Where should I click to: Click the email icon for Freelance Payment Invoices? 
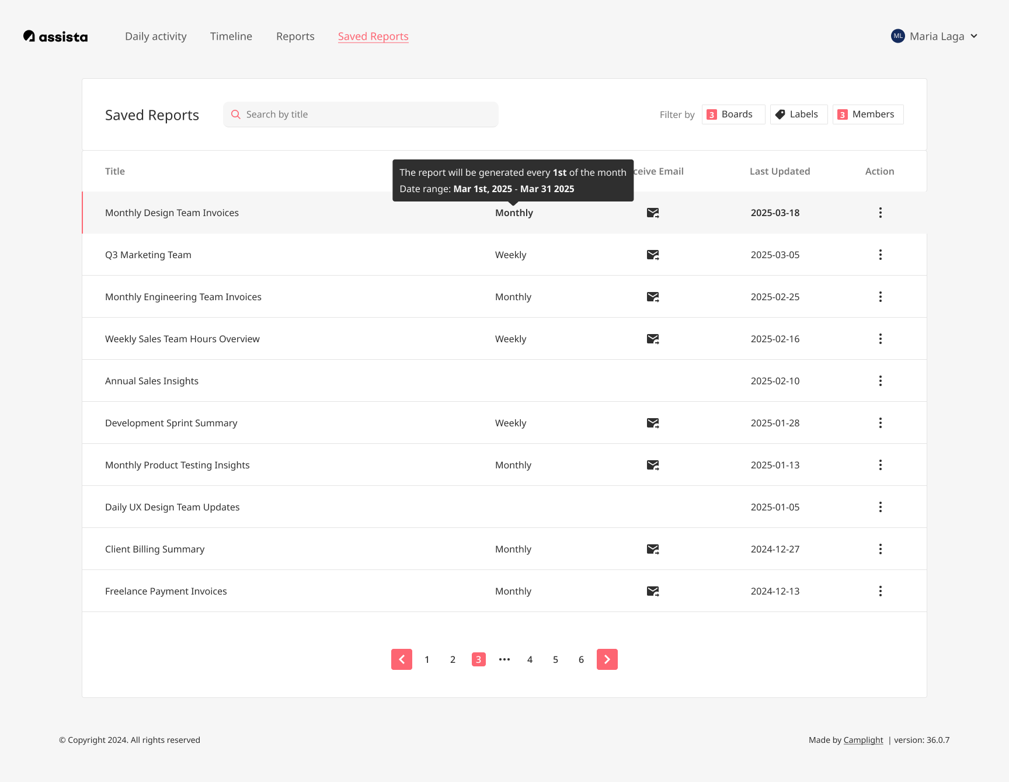click(652, 591)
